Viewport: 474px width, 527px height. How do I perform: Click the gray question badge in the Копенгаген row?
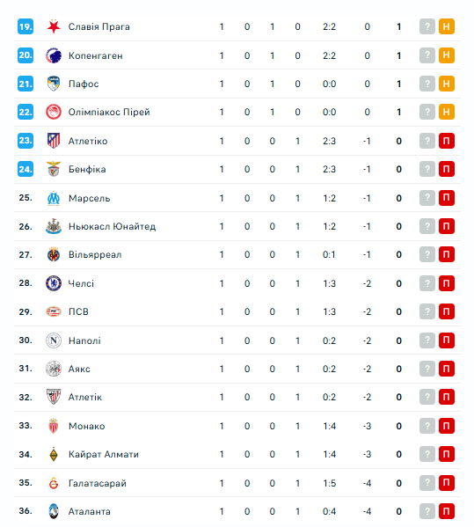tap(427, 55)
